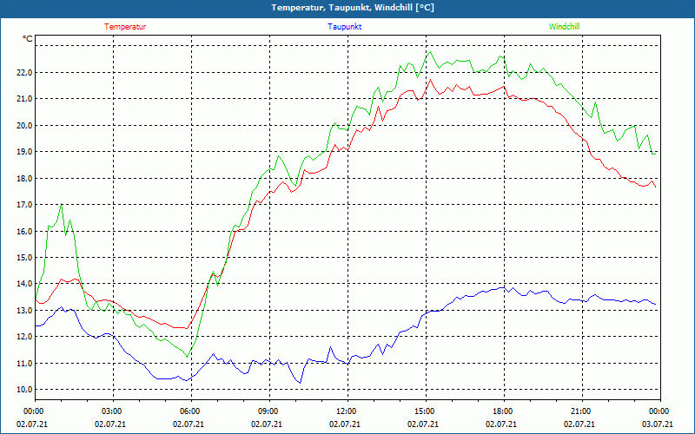
Task: Click the 15,0 y-axis label
Action: 24,257
